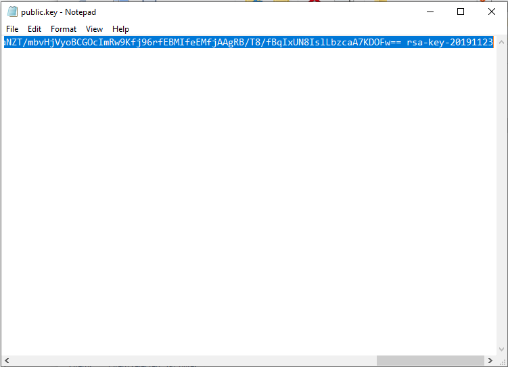Viewport: 508px width, 367px height.
Task: Click the horizontal scrollbar right arrow
Action: [490, 360]
